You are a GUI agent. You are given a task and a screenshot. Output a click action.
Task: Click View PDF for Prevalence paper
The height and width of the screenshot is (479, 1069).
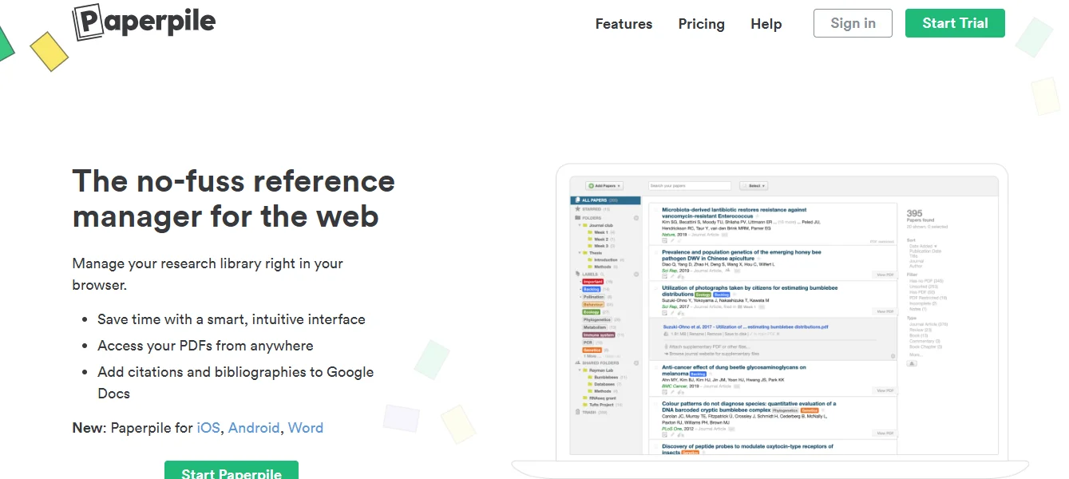pos(885,275)
